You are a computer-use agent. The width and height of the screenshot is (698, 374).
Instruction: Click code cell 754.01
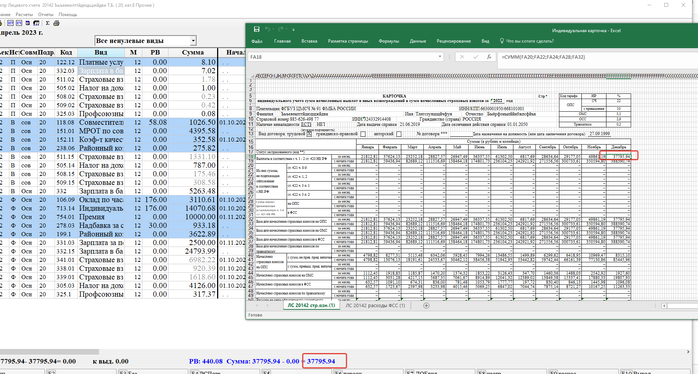coord(66,217)
